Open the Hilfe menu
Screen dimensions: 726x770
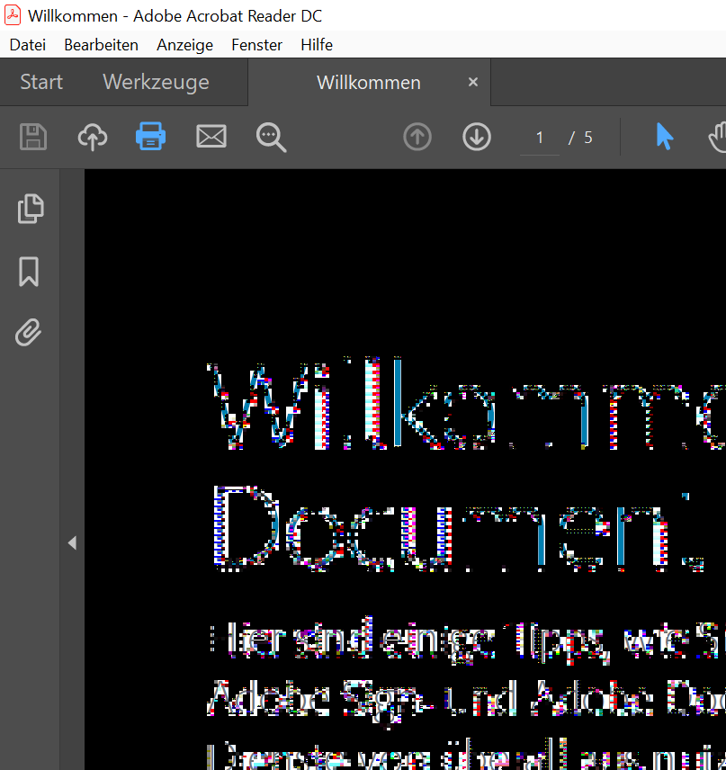click(317, 44)
